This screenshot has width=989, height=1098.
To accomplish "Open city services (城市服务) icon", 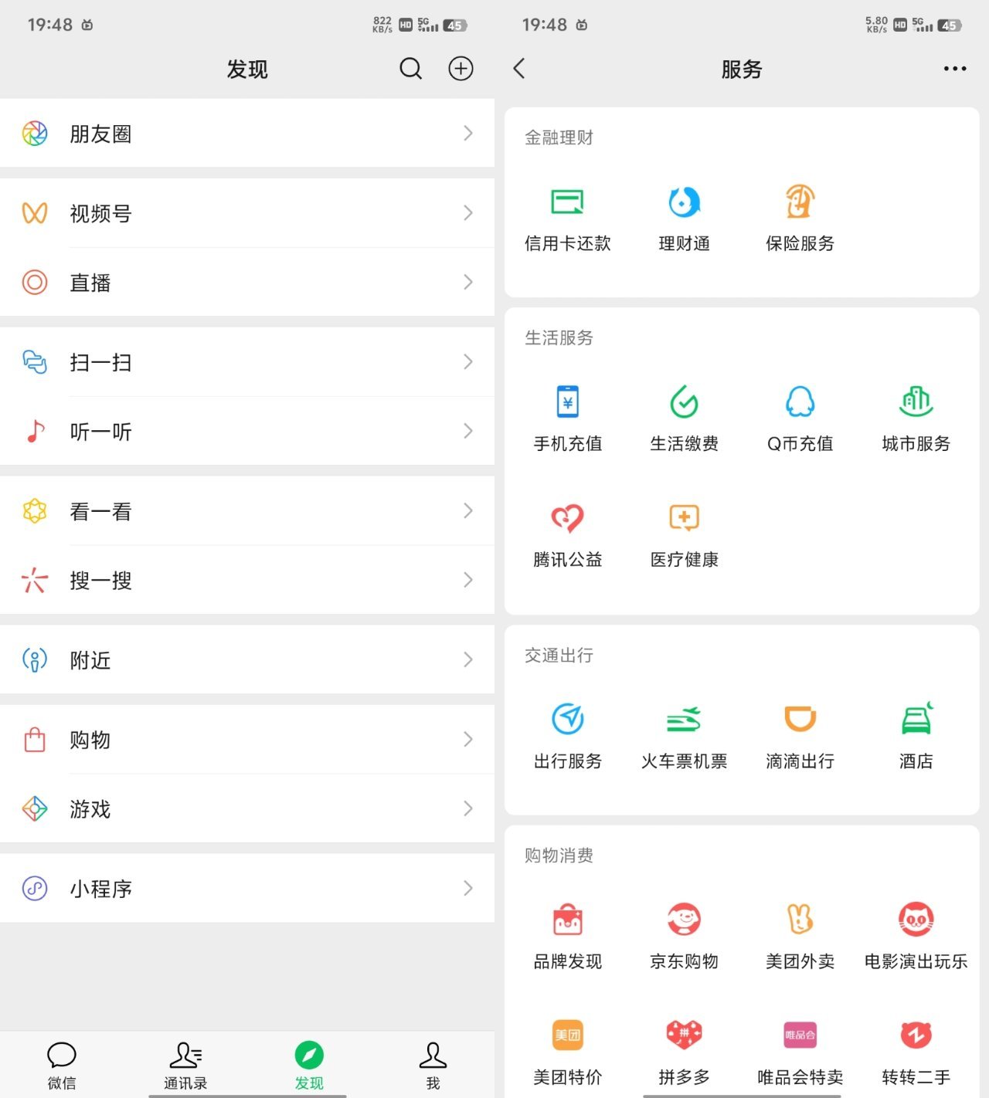I will tap(916, 402).
